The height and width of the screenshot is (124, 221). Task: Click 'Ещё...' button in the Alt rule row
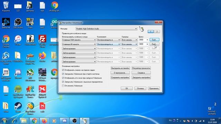(154, 44)
